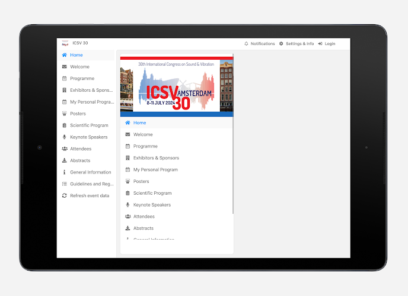The width and height of the screenshot is (408, 296).
Task: Click the Exhibitors & Sponsors building icon
Action: 128,158
